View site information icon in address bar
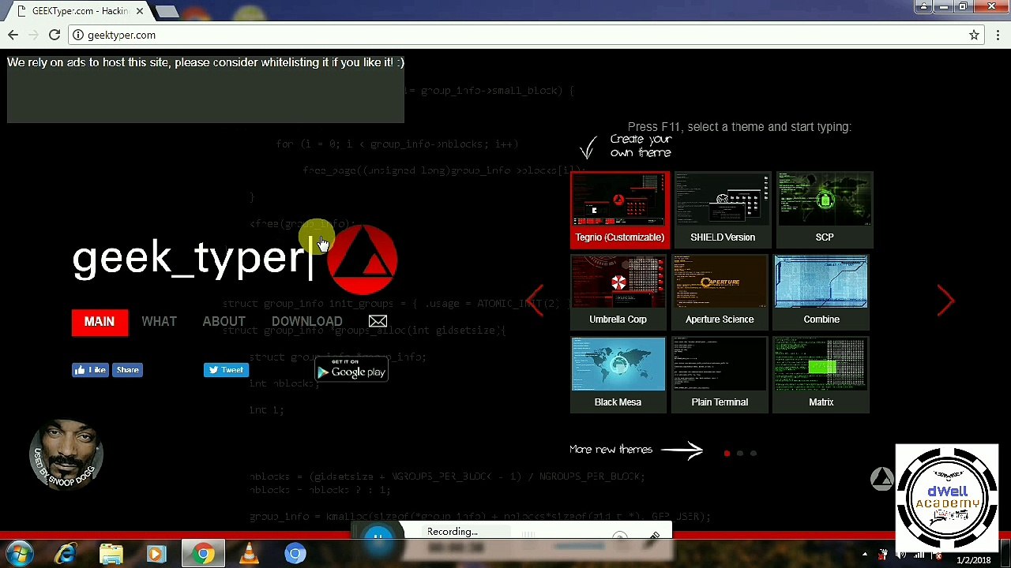 77,35
